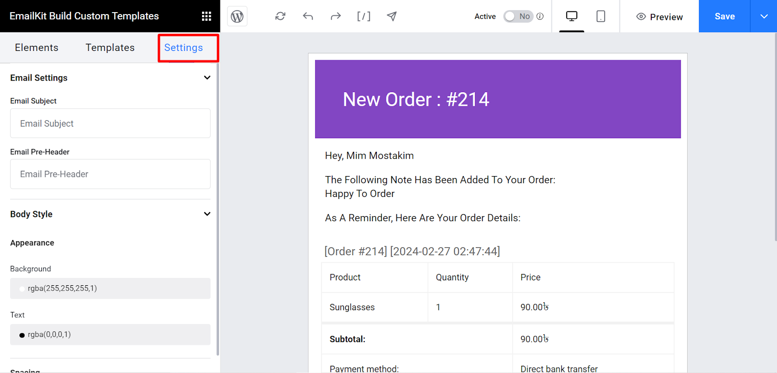Click the '[Order #214] [2024-02-27 02:47:44]' line
This screenshot has width=777, height=373.
pyautogui.click(x=412, y=251)
